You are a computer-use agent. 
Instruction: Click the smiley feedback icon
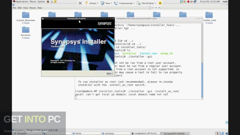click(x=160, y=3)
